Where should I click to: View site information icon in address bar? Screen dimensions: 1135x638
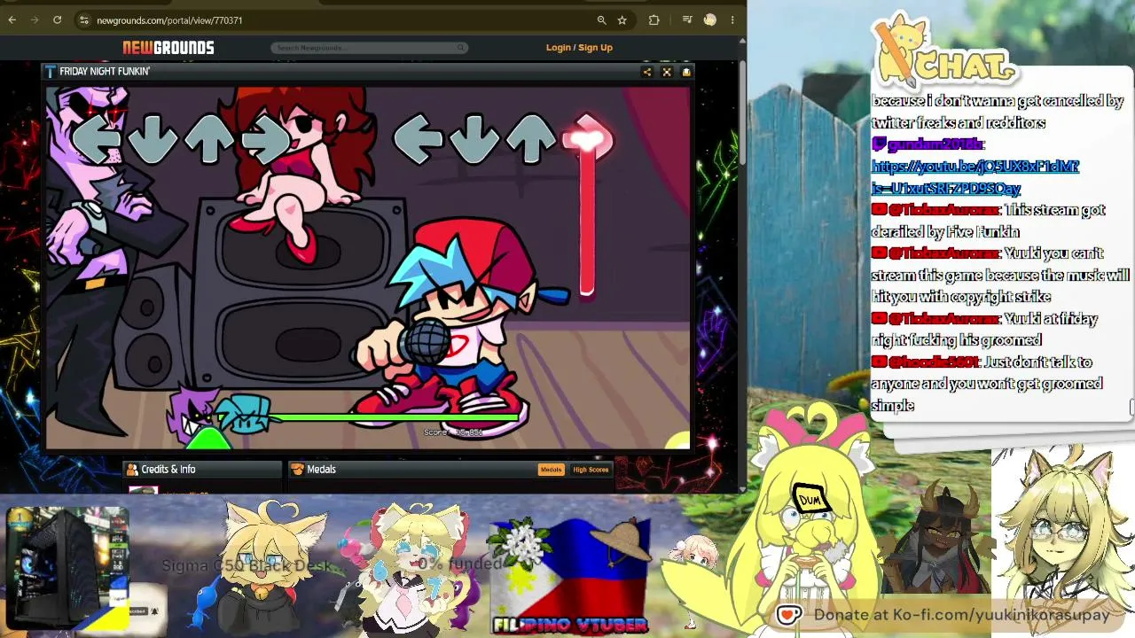point(83,19)
